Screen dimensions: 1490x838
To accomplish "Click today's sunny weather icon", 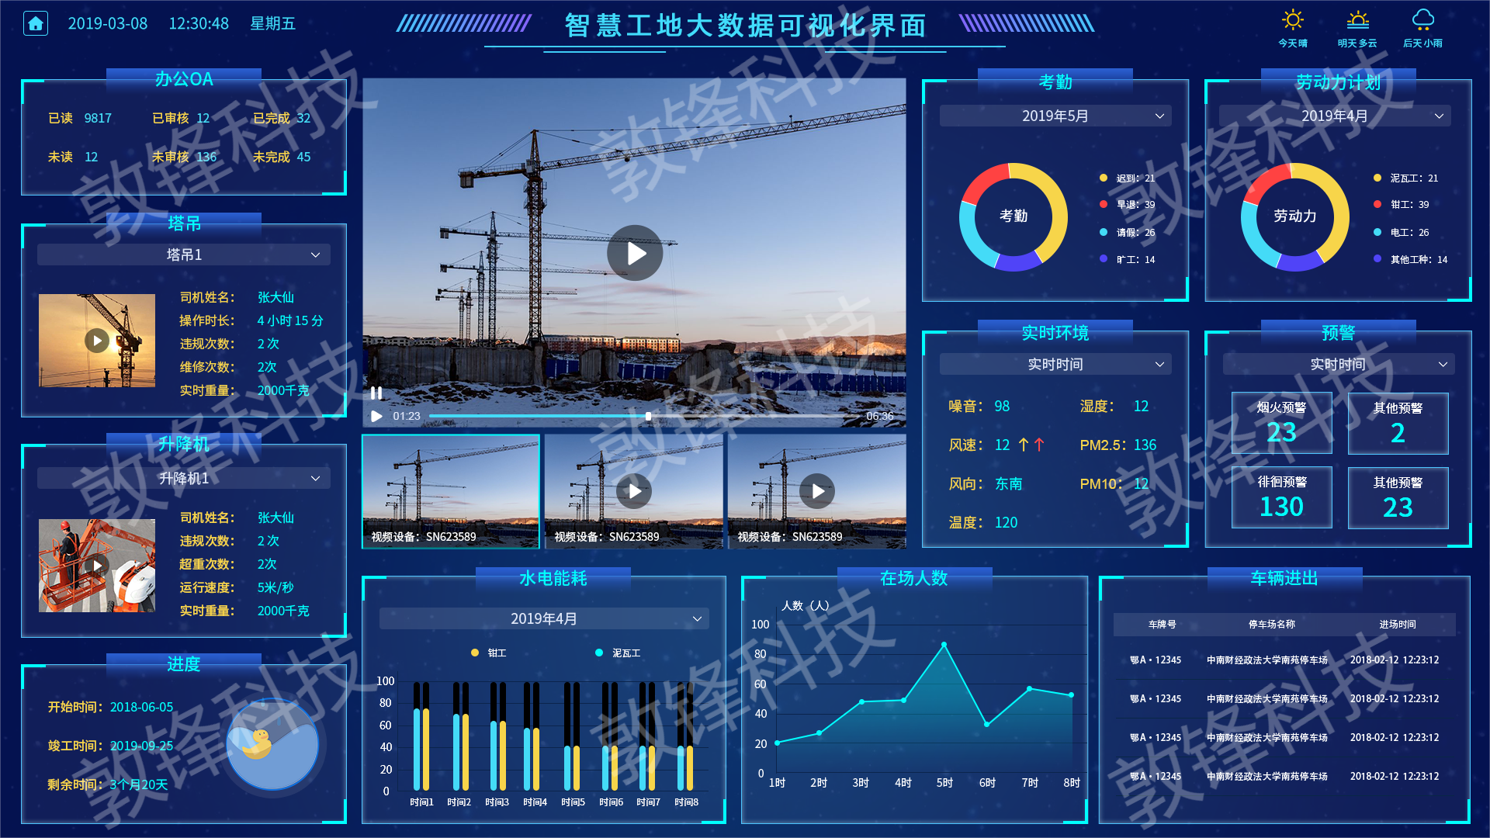I will click(x=1292, y=20).
